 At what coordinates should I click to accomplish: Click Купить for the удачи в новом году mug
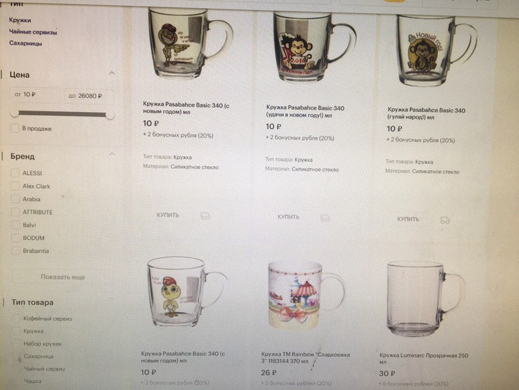(x=288, y=217)
